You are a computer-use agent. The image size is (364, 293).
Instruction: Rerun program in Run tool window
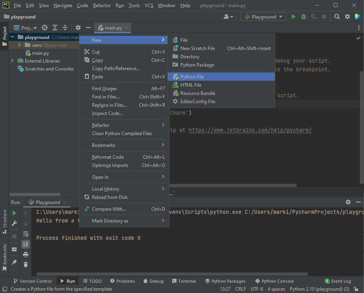coord(14,213)
